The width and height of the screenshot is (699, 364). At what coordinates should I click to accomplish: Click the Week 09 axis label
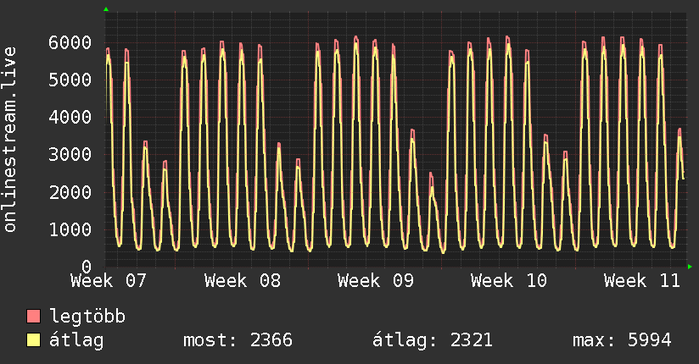(x=375, y=281)
